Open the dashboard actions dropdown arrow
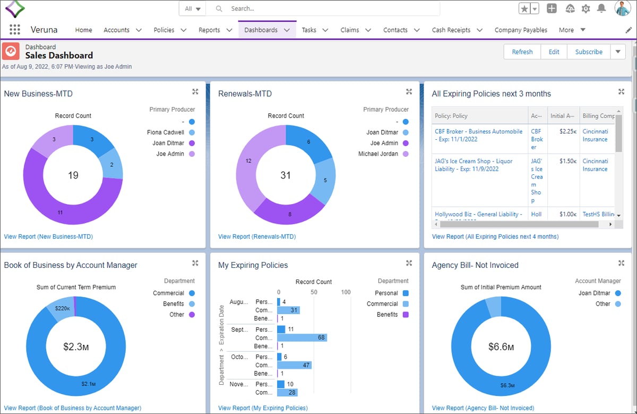 (618, 52)
